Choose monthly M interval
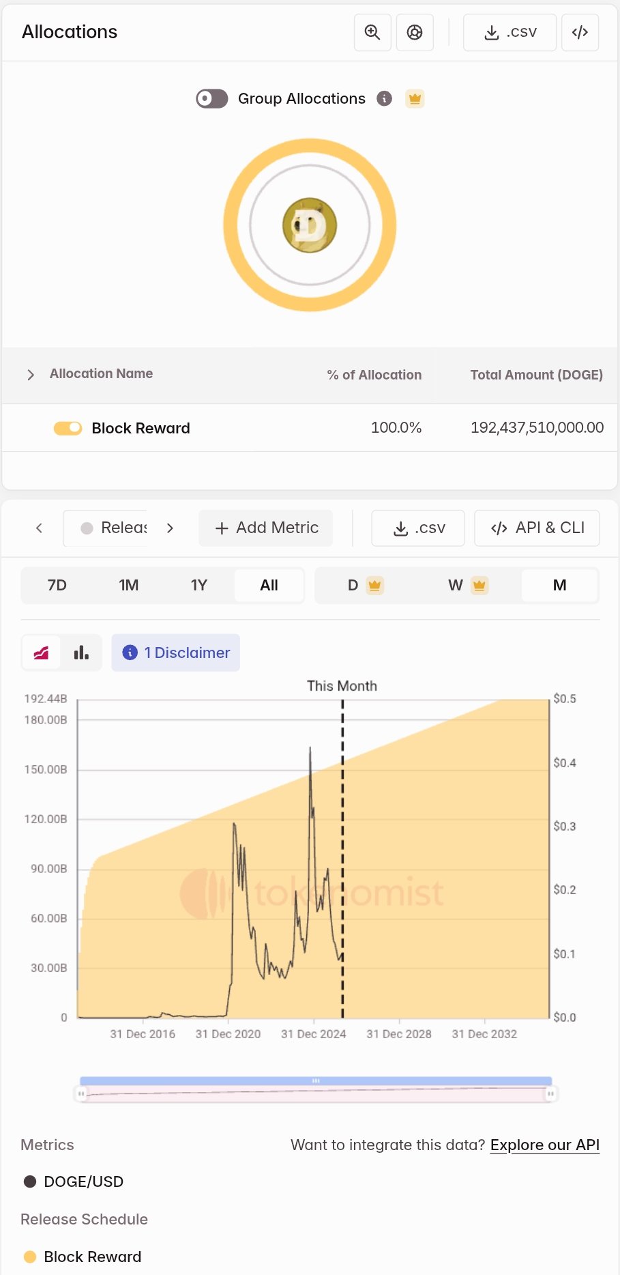Image resolution: width=620 pixels, height=1275 pixels. [560, 585]
